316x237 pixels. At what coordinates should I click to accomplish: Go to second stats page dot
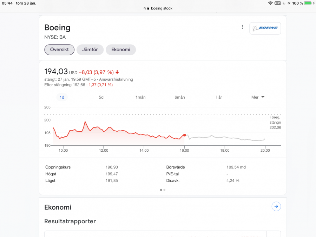pos(164,190)
